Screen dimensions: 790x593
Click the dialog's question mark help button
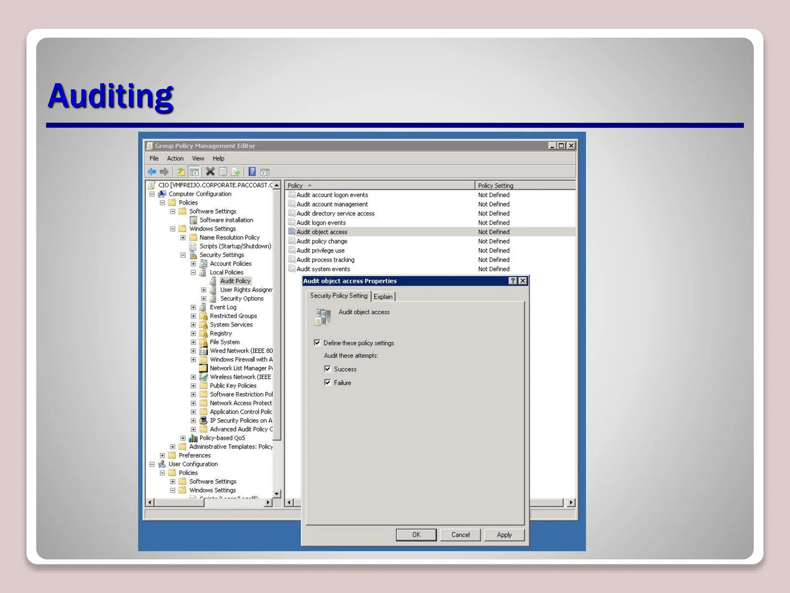513,281
